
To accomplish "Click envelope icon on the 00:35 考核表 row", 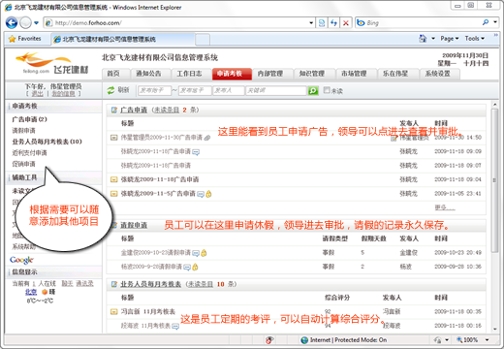I will 113,312.
